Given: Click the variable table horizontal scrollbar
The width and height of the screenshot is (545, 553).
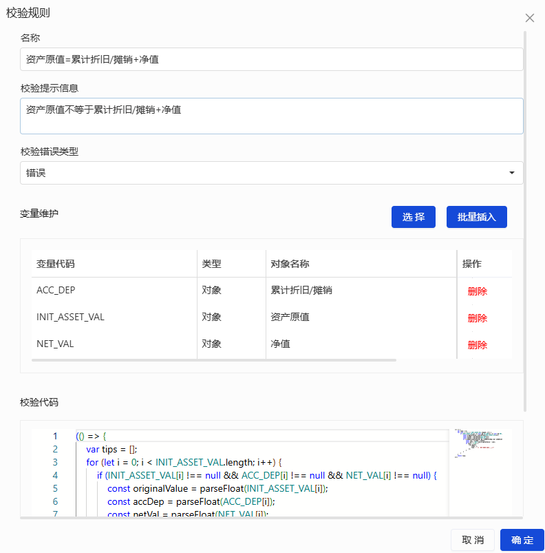Looking at the screenshot, I should pyautogui.click(x=213, y=360).
